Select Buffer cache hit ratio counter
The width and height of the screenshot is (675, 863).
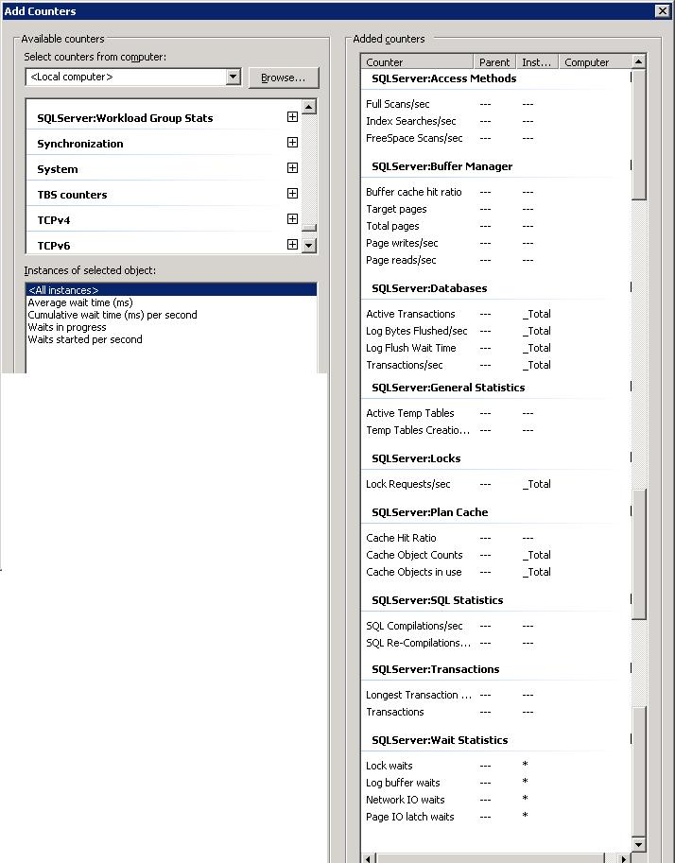coord(413,192)
